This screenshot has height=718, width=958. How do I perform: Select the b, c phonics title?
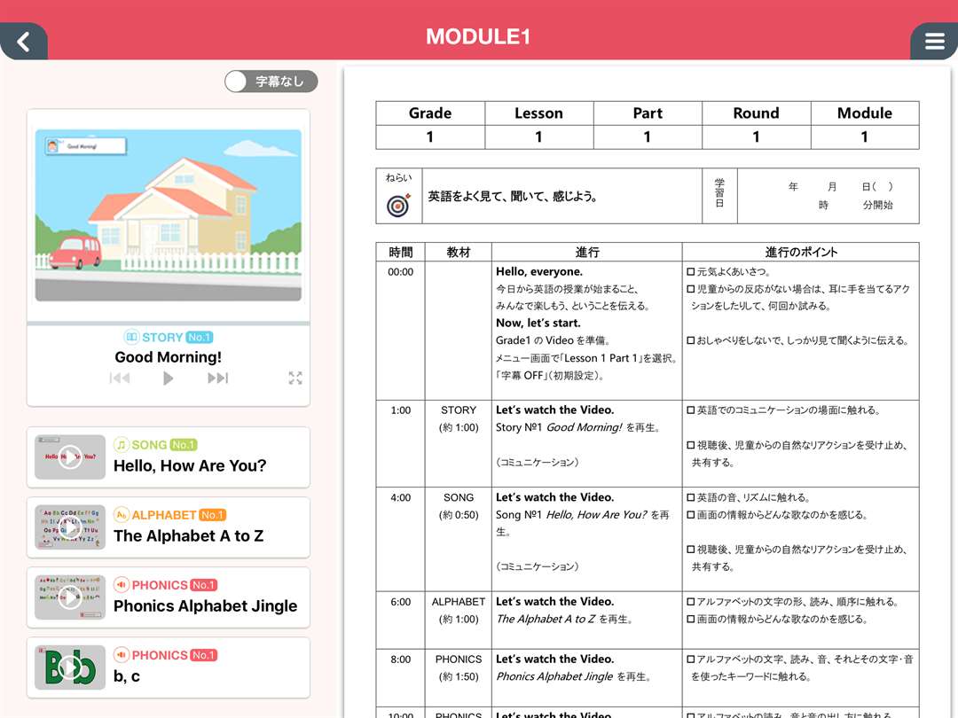(127, 676)
